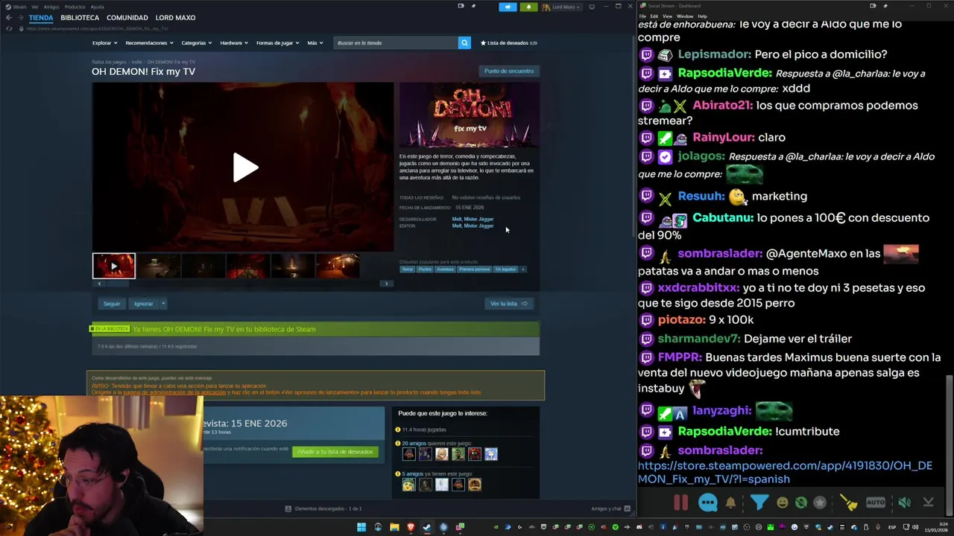Open Elementos descargados downloads status
The height and width of the screenshot is (536, 954).
tap(323, 508)
